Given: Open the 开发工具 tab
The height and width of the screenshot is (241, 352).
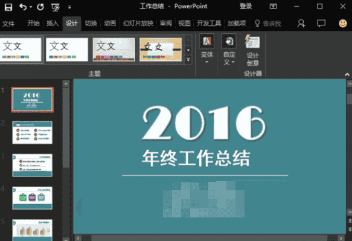Looking at the screenshot, I should click(x=209, y=23).
